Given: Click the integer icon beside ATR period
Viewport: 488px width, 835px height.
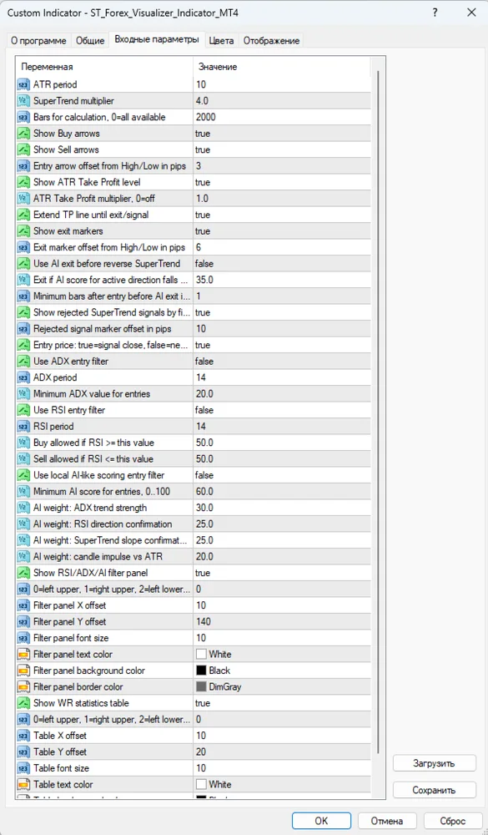Looking at the screenshot, I should point(23,84).
